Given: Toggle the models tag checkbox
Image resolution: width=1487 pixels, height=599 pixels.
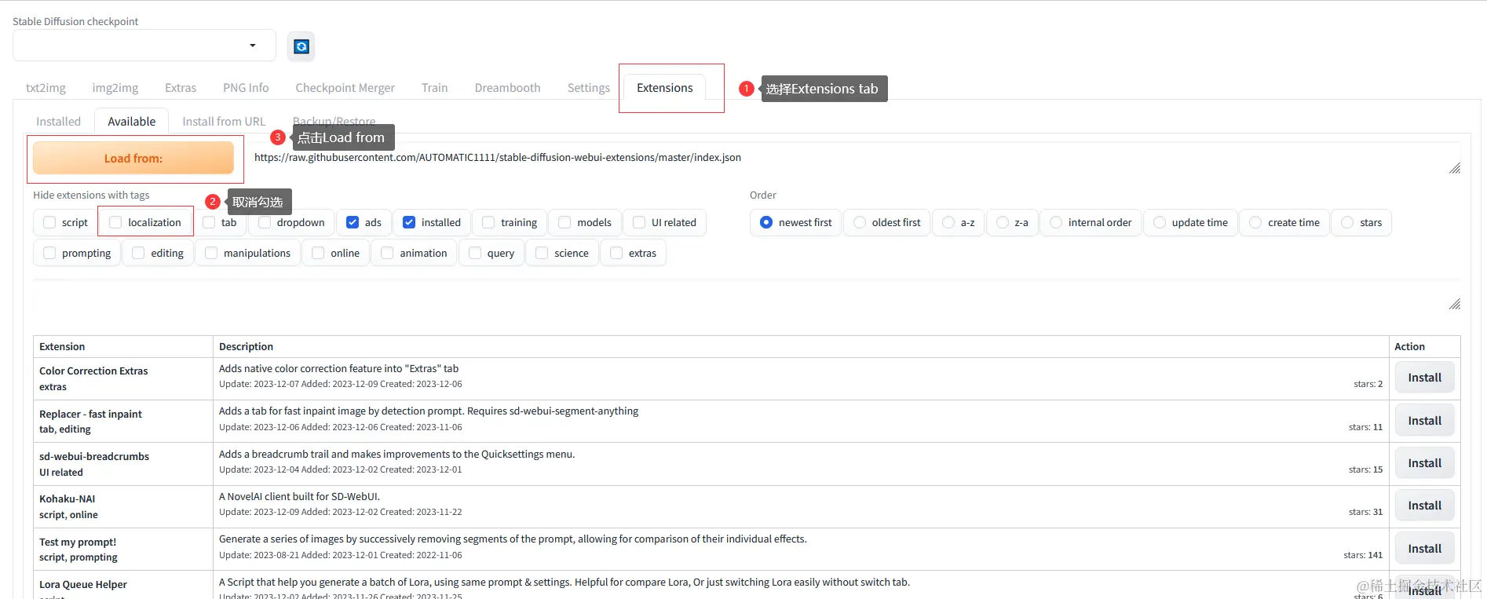Looking at the screenshot, I should click(564, 223).
